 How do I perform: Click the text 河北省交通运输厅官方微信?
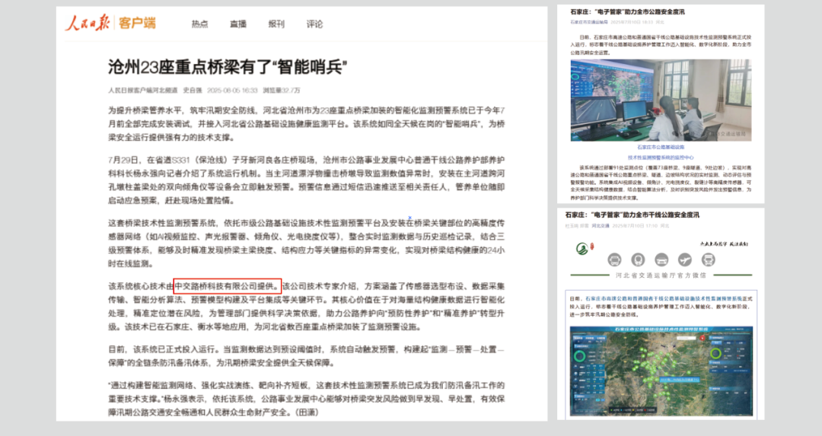[661, 275]
